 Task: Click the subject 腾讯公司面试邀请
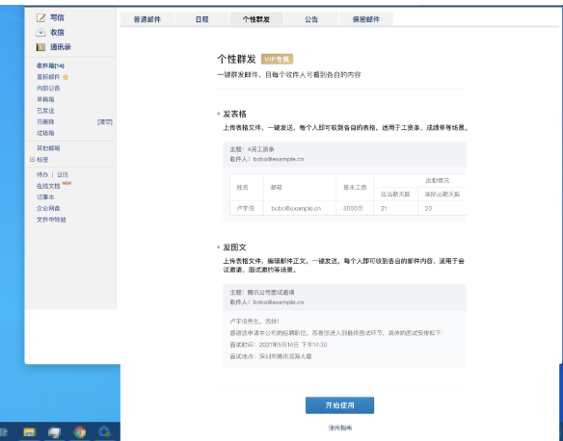point(271,293)
